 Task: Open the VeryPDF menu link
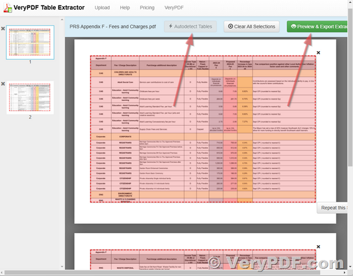tap(174, 8)
